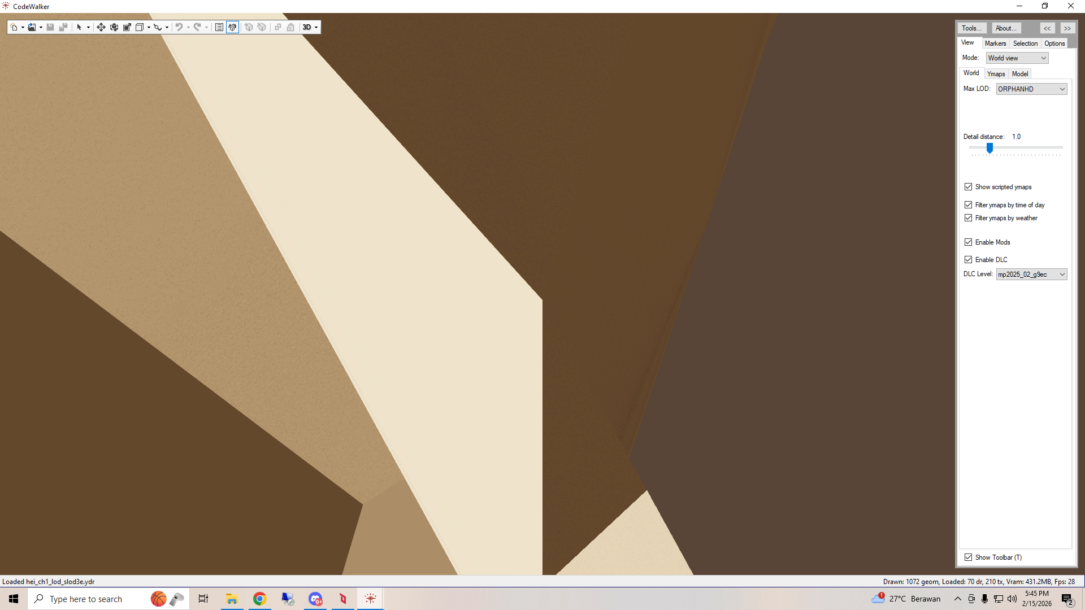This screenshot has width=1085, height=610.
Task: Click the Open file toolbar icon
Action: (32, 27)
